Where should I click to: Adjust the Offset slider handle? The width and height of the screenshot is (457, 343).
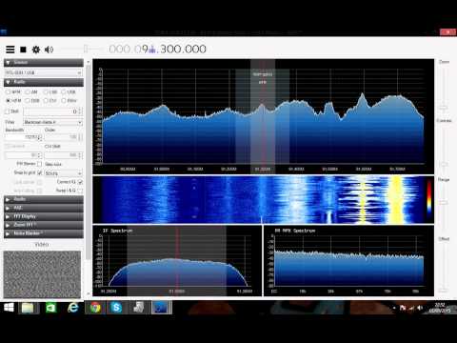coord(444,290)
